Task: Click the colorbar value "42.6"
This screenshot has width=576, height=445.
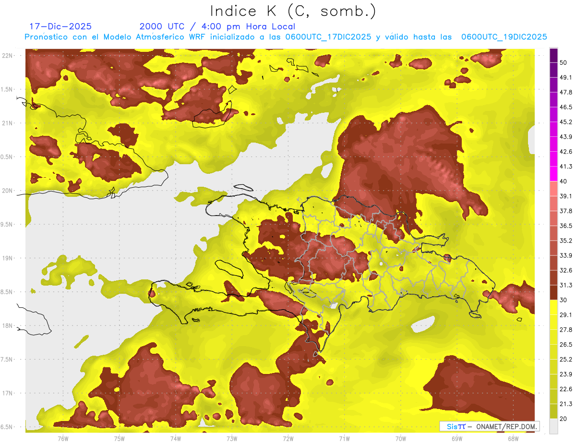Action: pyautogui.click(x=566, y=152)
